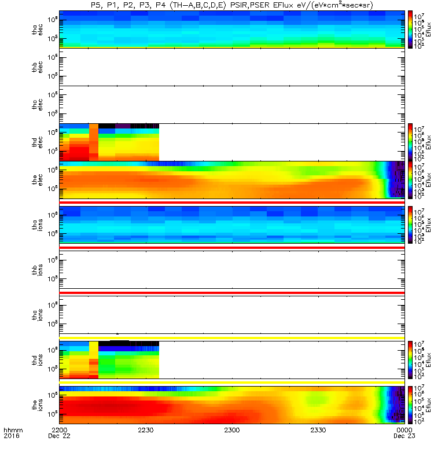
Task: Click the '2300' time axis label
Action: point(232,430)
